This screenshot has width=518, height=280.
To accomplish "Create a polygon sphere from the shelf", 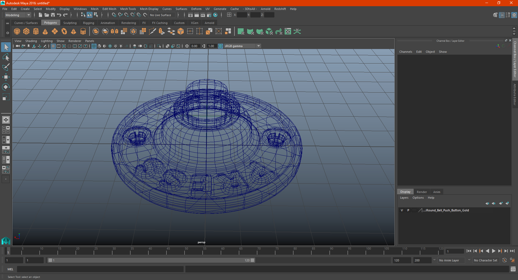I will tap(17, 31).
